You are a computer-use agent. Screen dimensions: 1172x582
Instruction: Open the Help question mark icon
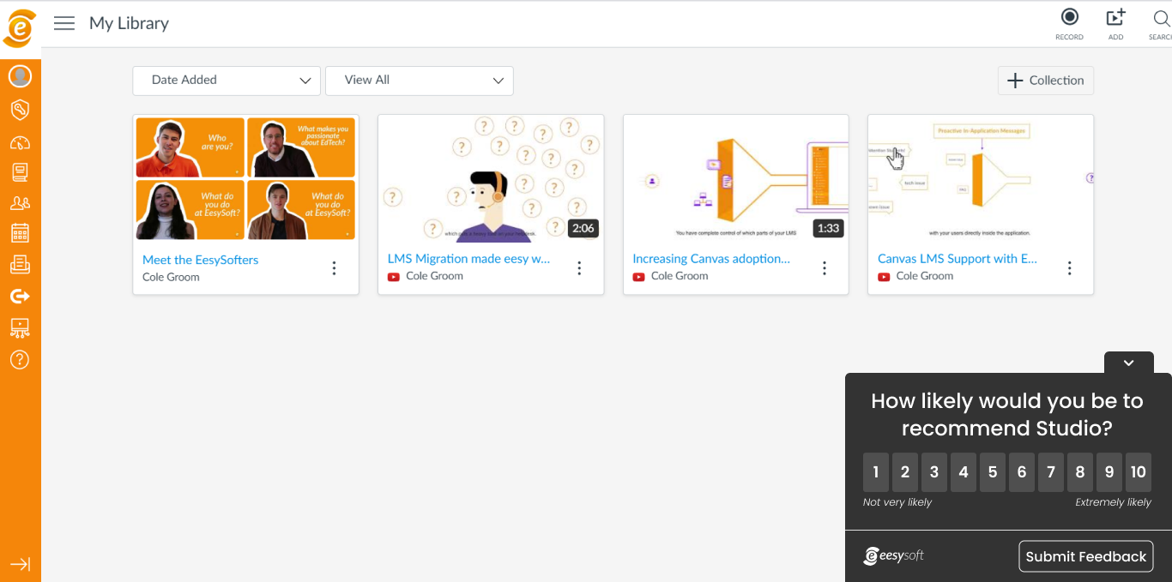20,359
